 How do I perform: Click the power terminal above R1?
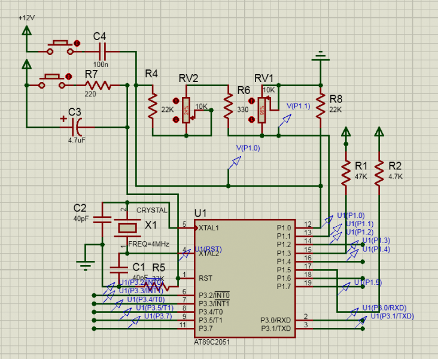(346, 132)
